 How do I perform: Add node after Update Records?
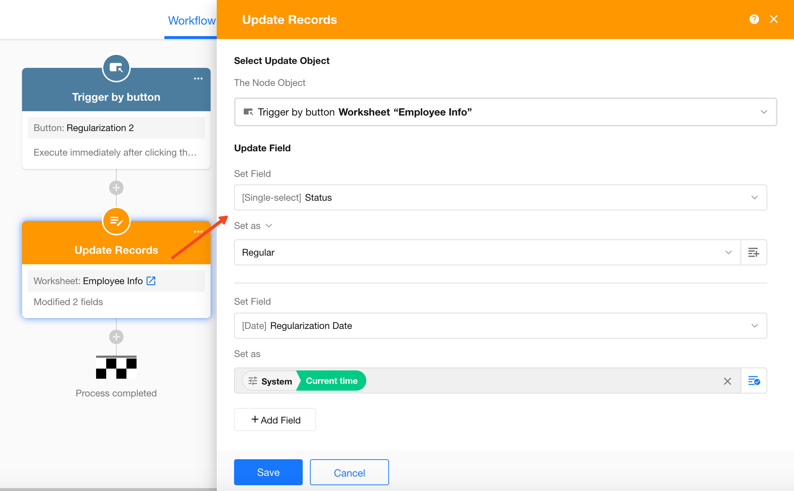(x=116, y=337)
